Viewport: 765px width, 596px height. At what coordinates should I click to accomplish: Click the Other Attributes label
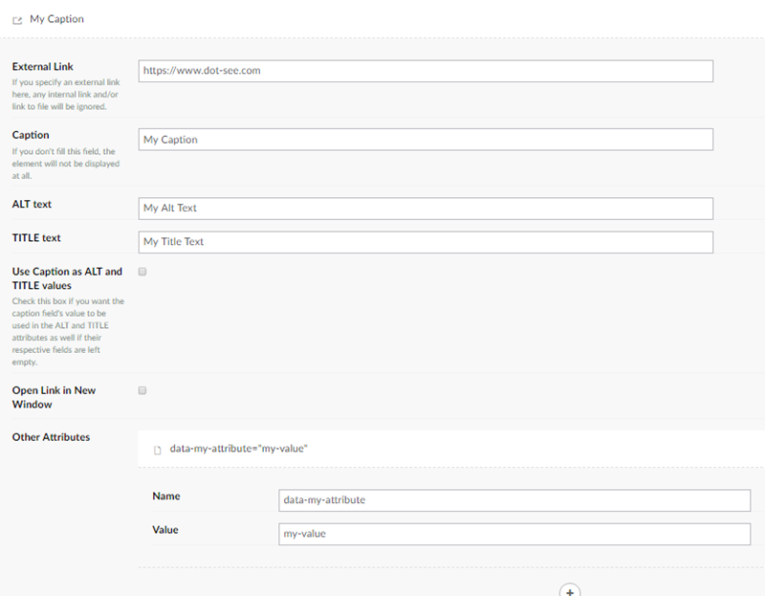(51, 437)
